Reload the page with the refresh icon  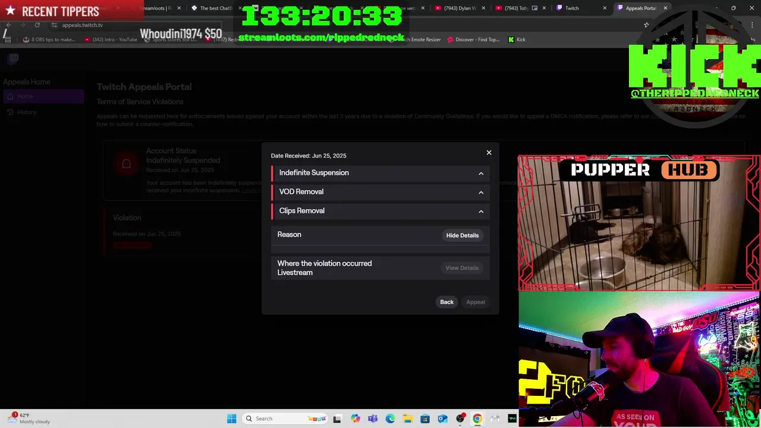tap(37, 25)
